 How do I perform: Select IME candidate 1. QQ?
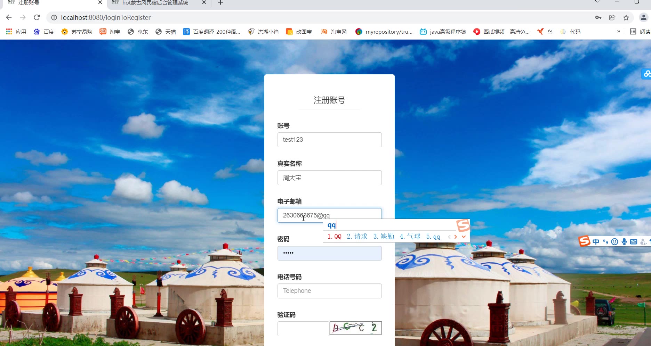click(335, 237)
